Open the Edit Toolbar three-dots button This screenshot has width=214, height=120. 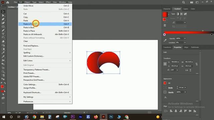3,103
